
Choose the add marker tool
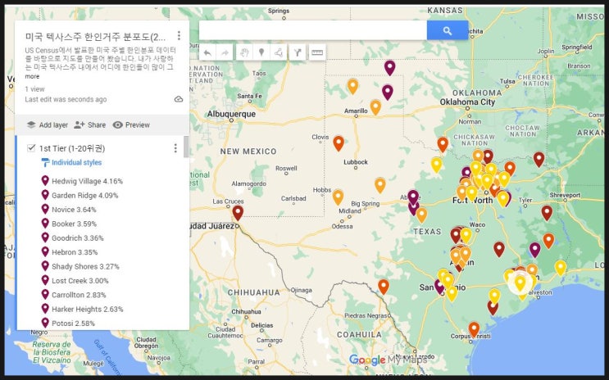261,52
